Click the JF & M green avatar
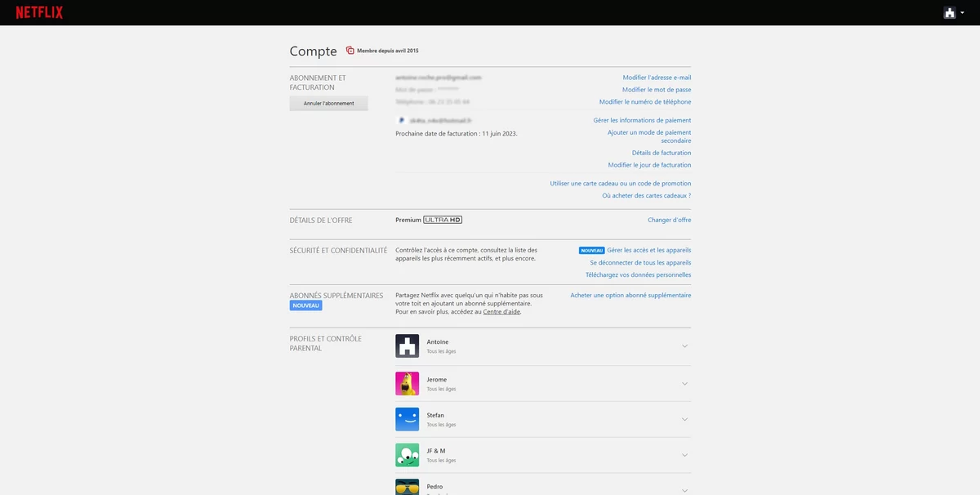Screen dimensions: 980x495 click(407, 455)
